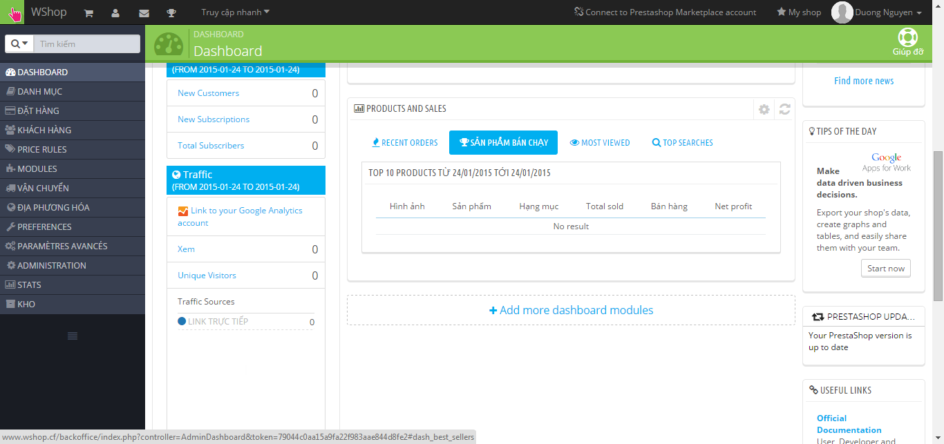This screenshot has width=944, height=444.
Task: Select DASHBOARD in the sidebar
Action: tap(73, 72)
